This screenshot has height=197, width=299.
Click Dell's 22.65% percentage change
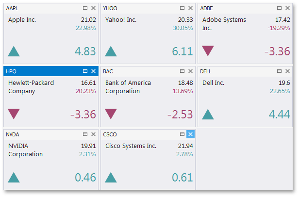coord(279,91)
